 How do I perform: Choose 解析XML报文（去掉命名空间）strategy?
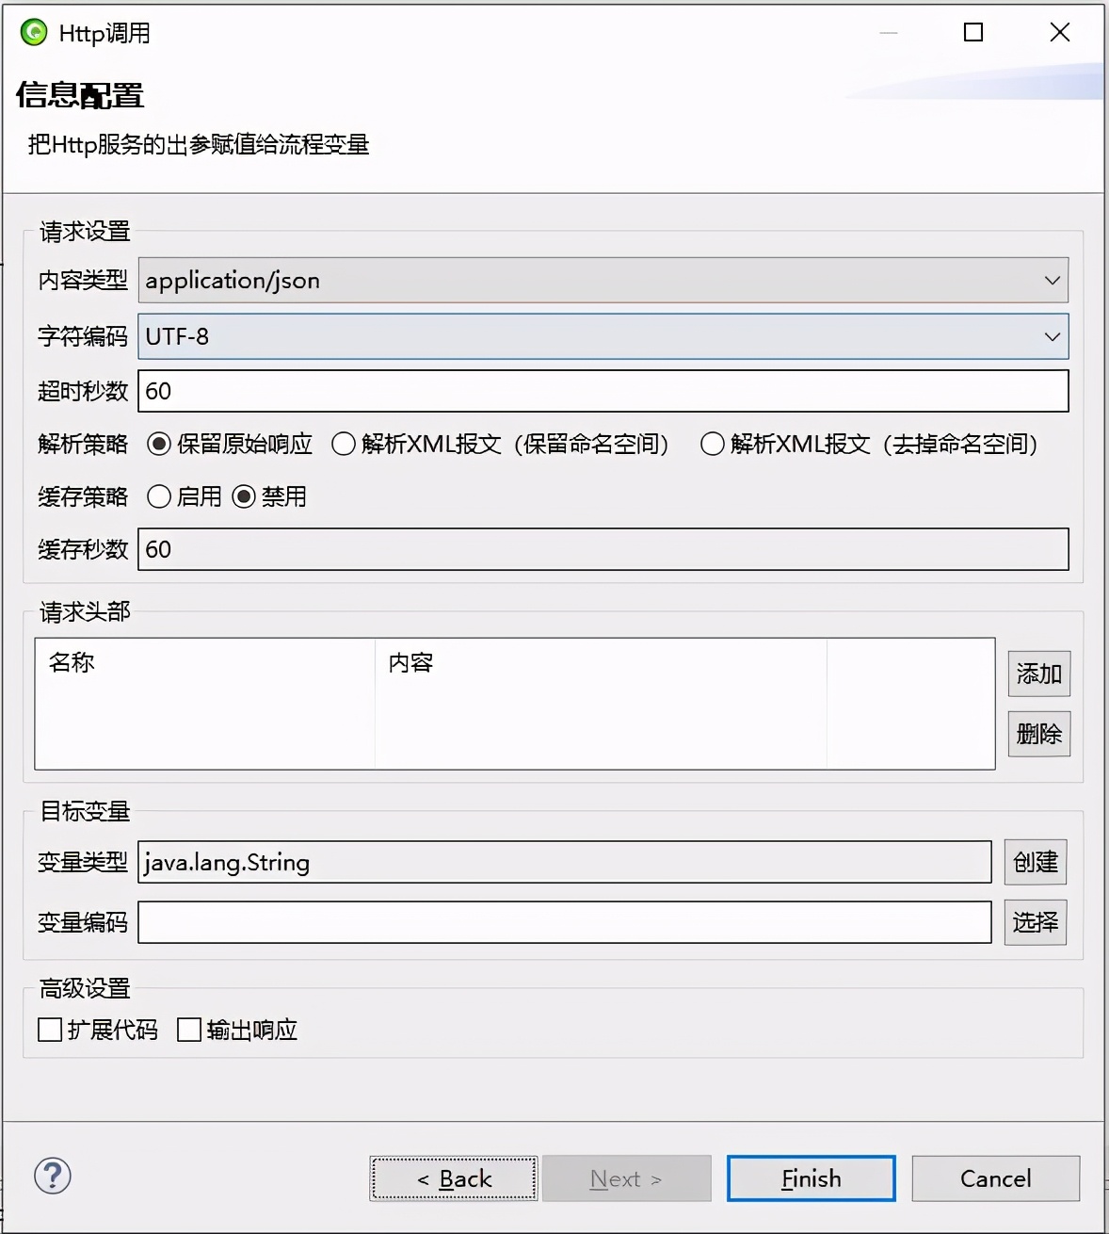click(x=713, y=445)
